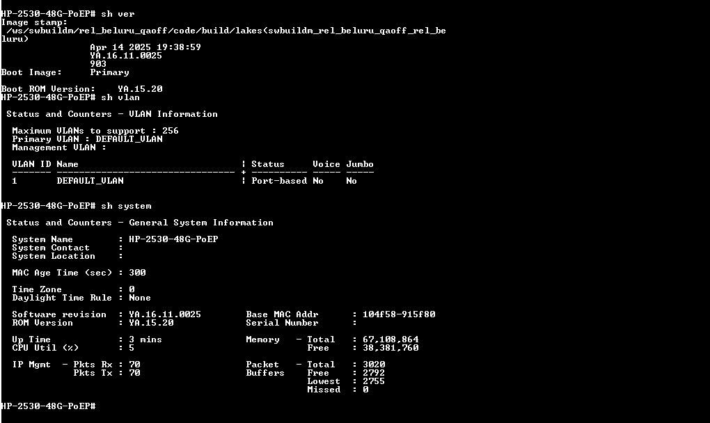Image resolution: width=710 pixels, height=423 pixels.
Task: Select the Boot Image value 'Primary'
Action: (x=109, y=72)
